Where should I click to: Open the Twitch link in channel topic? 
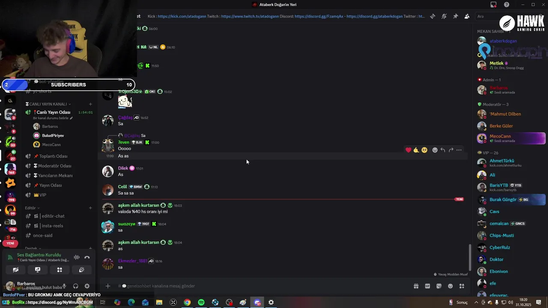(250, 16)
